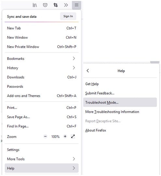Select the screenshot crop icon in toolbar
This screenshot has width=161, height=176.
click(56, 5)
